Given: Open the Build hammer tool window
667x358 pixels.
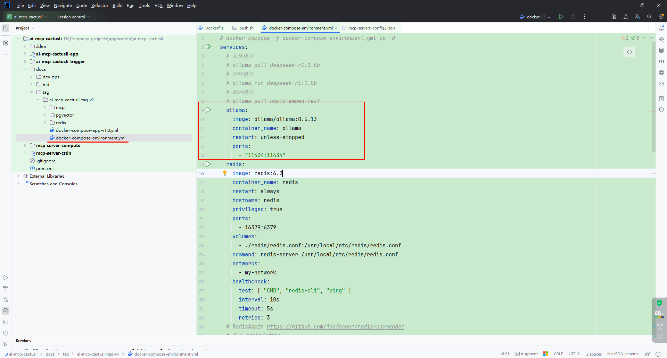Looking at the screenshot, I should 6,289.
